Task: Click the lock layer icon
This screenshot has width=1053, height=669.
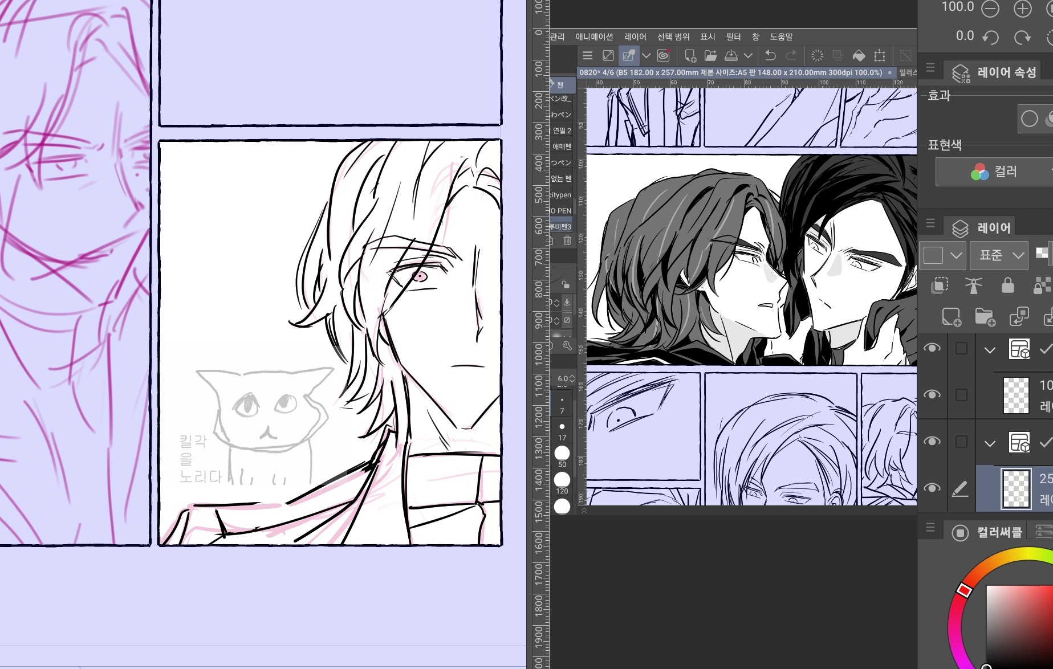Action: [1008, 285]
